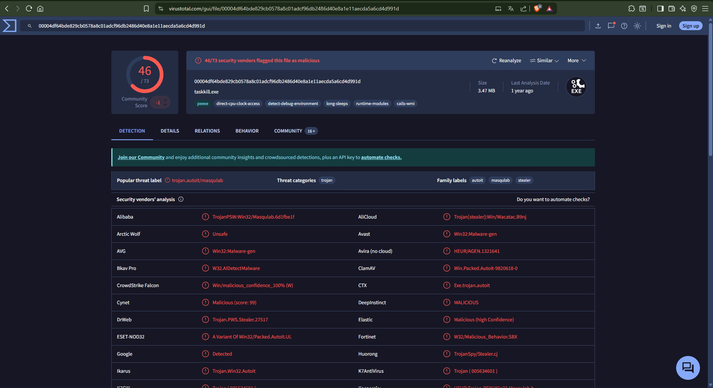The image size is (713, 388).
Task: Click the browser forward arrow
Action: click(17, 8)
